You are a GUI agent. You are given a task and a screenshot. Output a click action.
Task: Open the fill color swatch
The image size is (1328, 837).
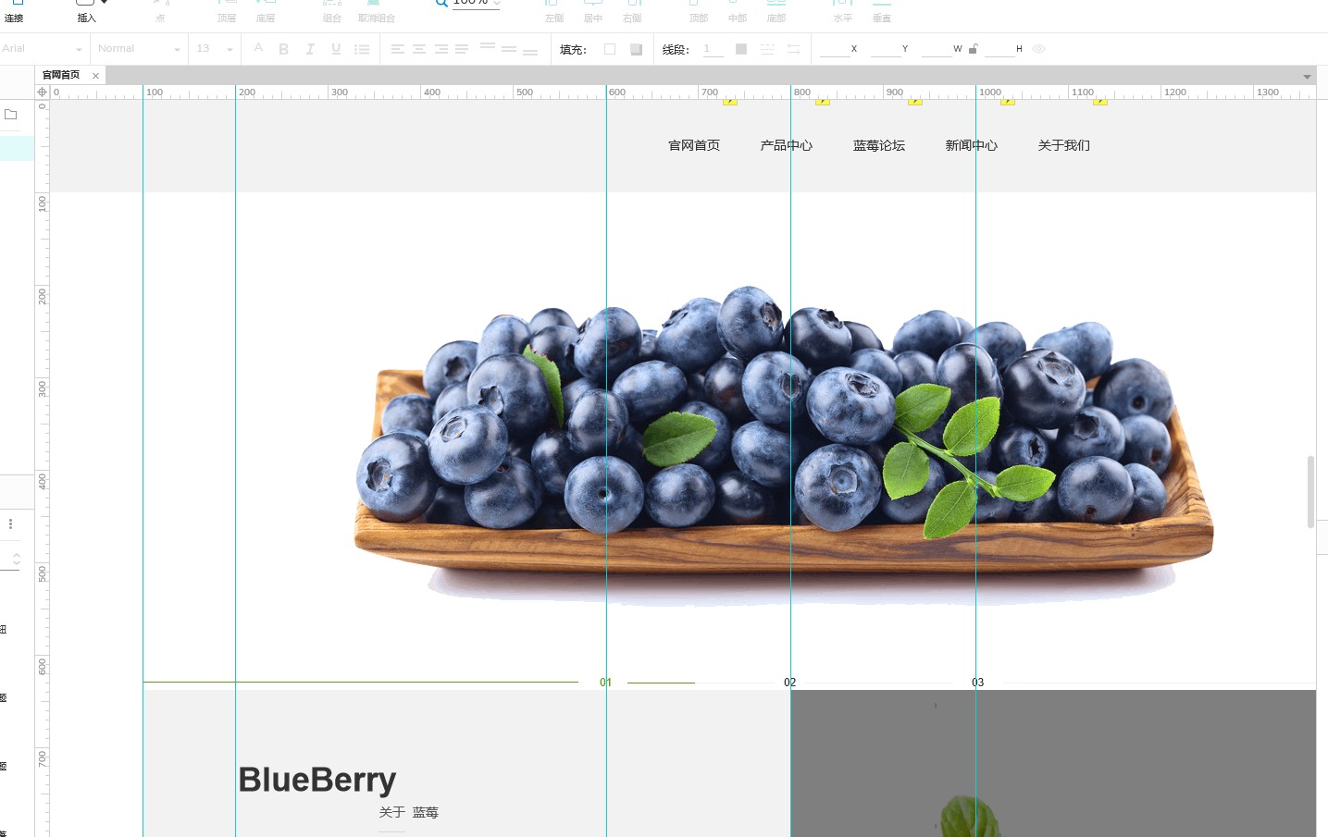pos(610,49)
